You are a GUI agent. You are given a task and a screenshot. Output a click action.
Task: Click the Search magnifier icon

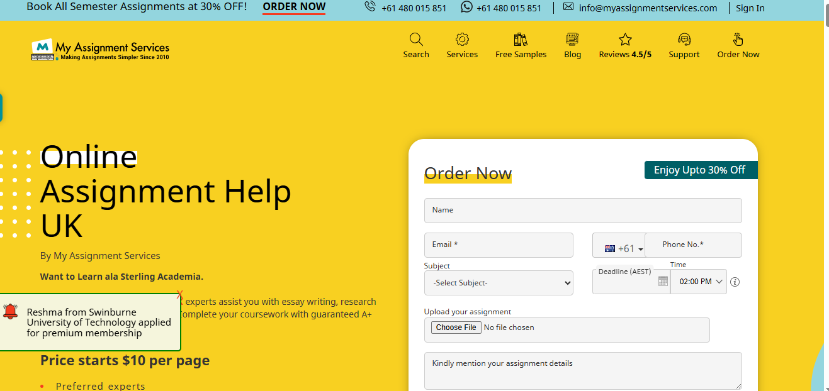pyautogui.click(x=415, y=40)
